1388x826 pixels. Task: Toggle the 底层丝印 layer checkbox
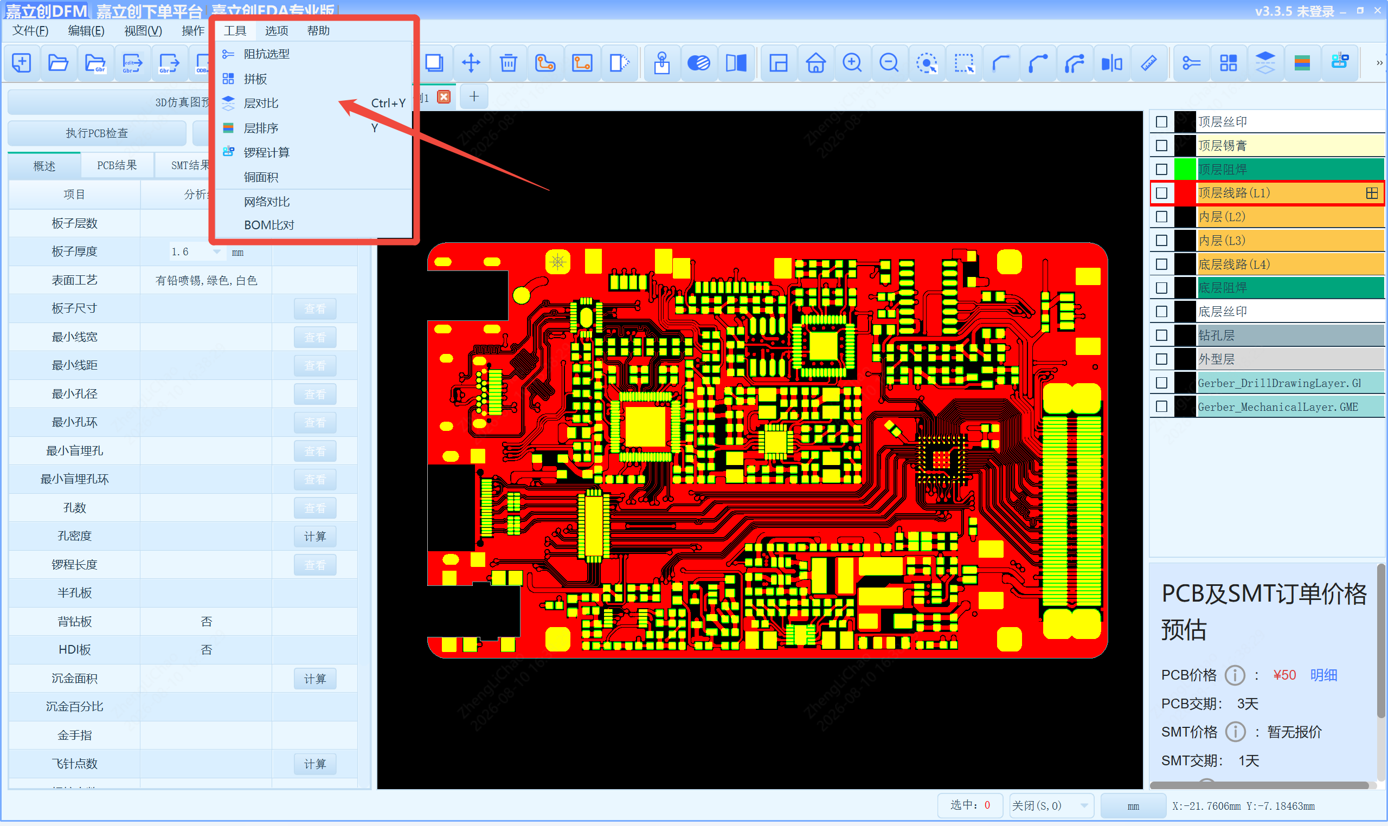point(1161,312)
